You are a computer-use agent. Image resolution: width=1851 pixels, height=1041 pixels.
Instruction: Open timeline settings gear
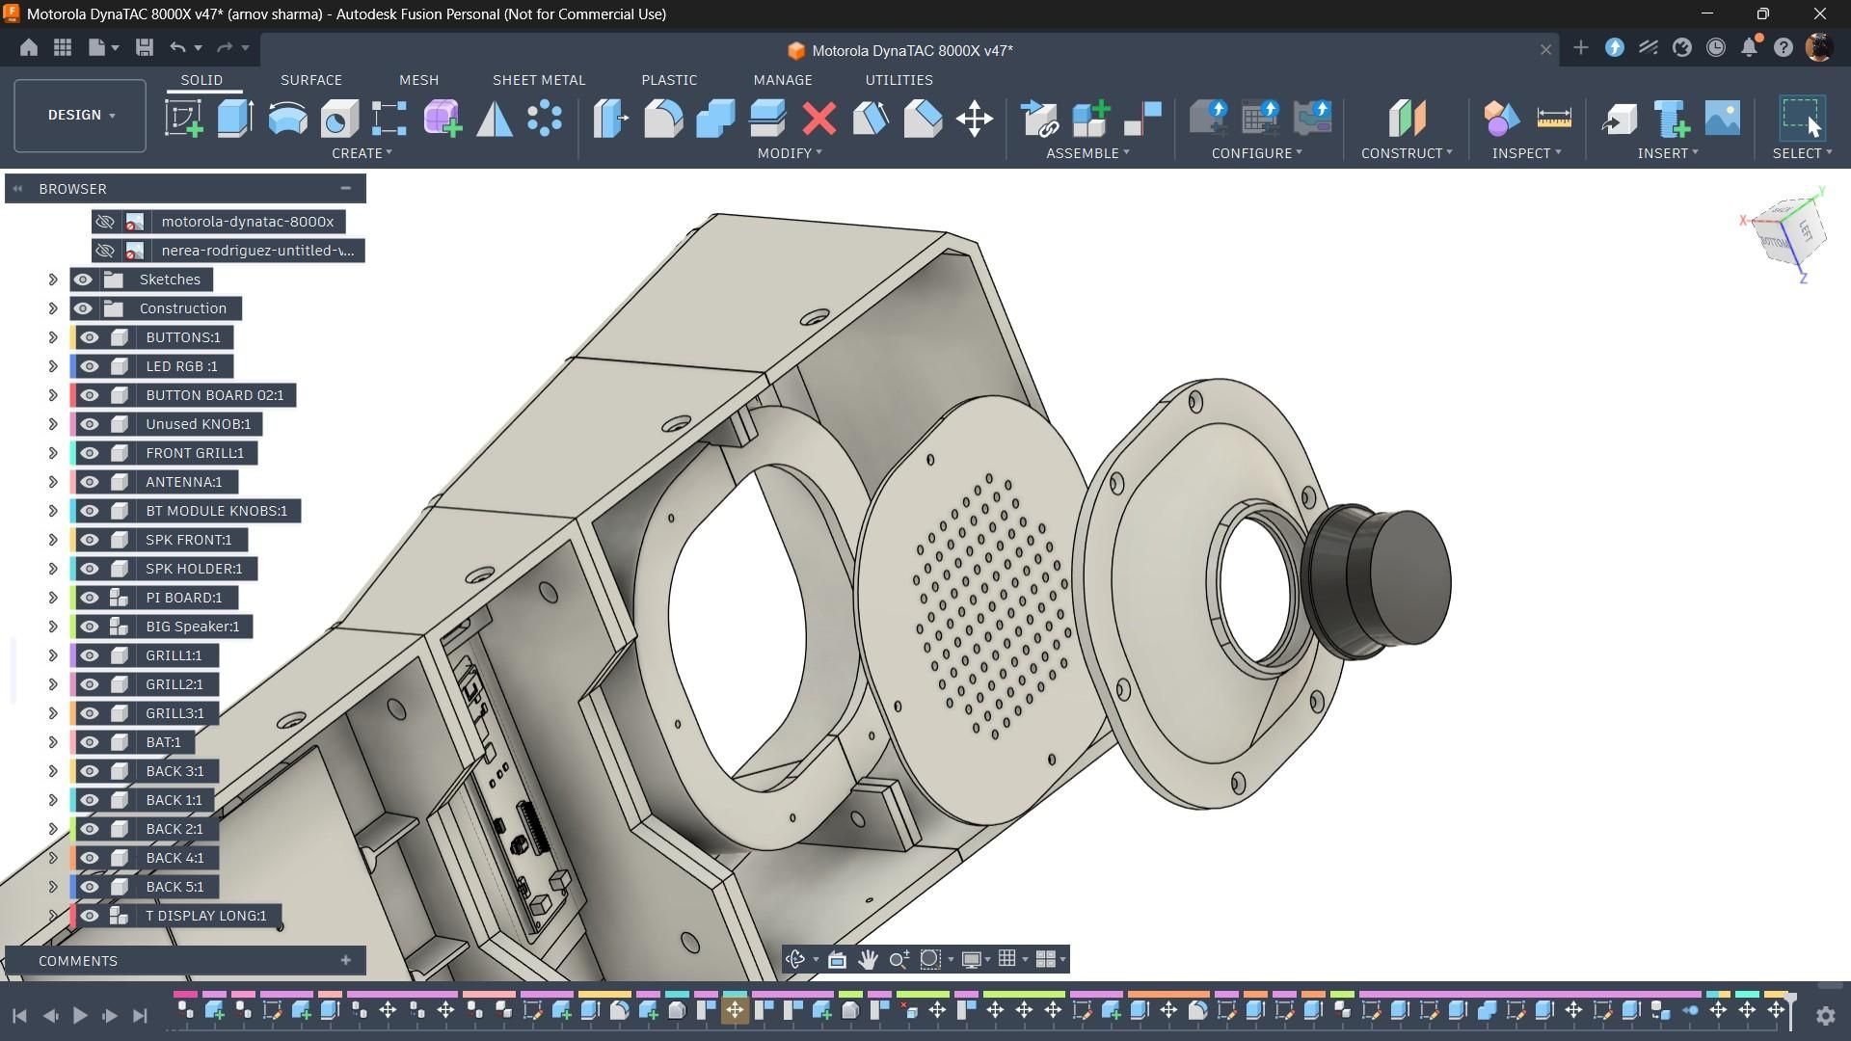[1825, 1015]
